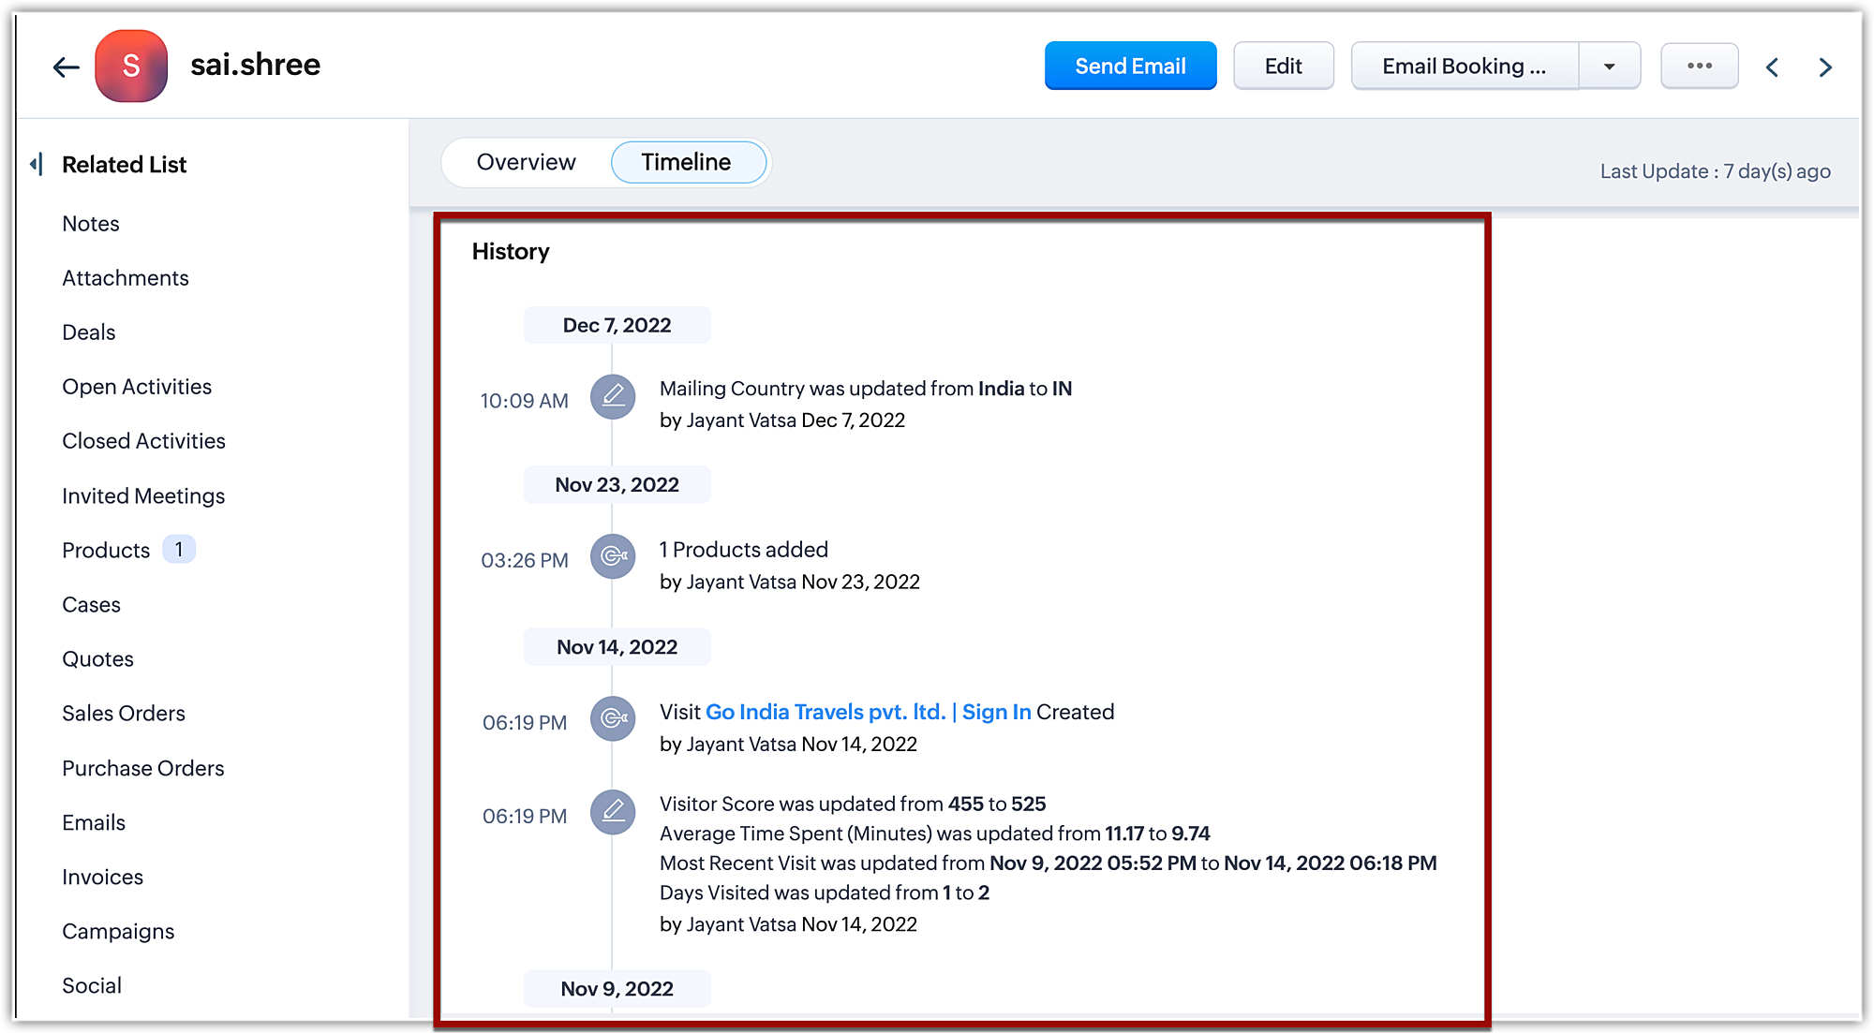Go to previous record arrow
This screenshot has height=1033, width=1874.
[x=1772, y=67]
